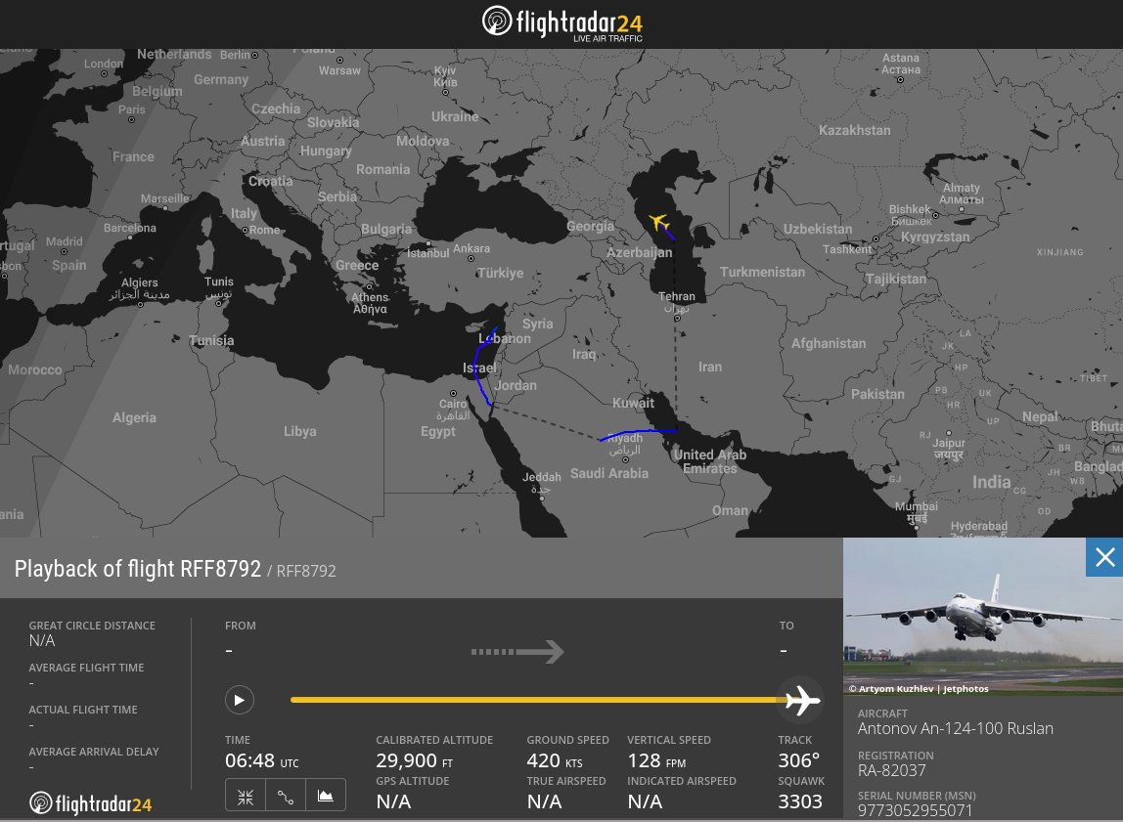Click the ground speed 420 KTS value
The image size is (1123, 822).
pos(555,760)
